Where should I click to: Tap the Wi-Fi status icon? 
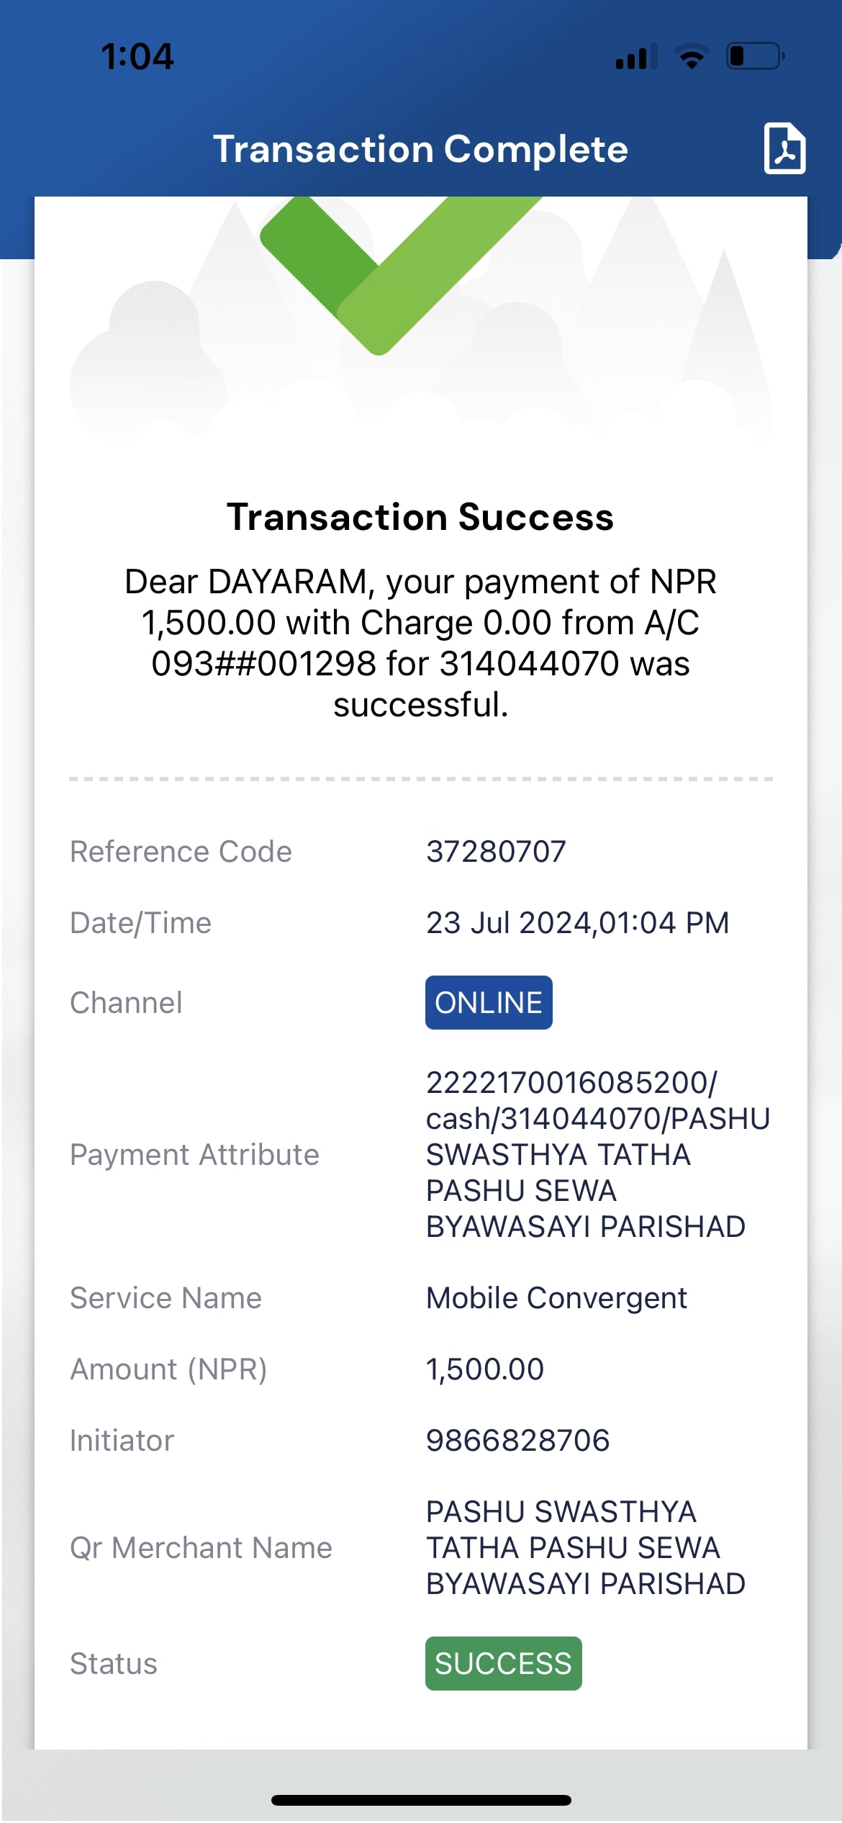(692, 56)
